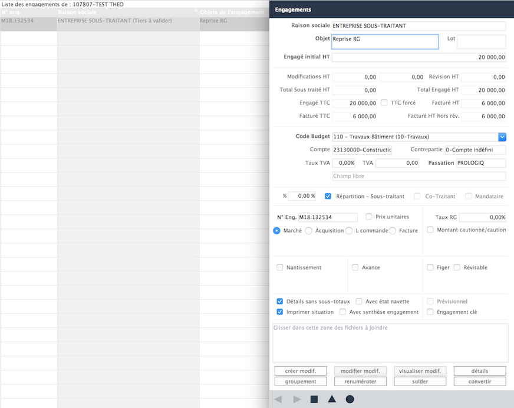Click the Engagé initial HT field
Screen dimensions: 514x408
point(419,57)
